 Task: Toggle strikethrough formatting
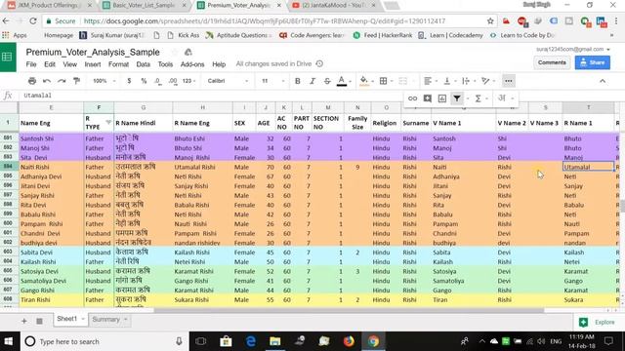click(327, 81)
